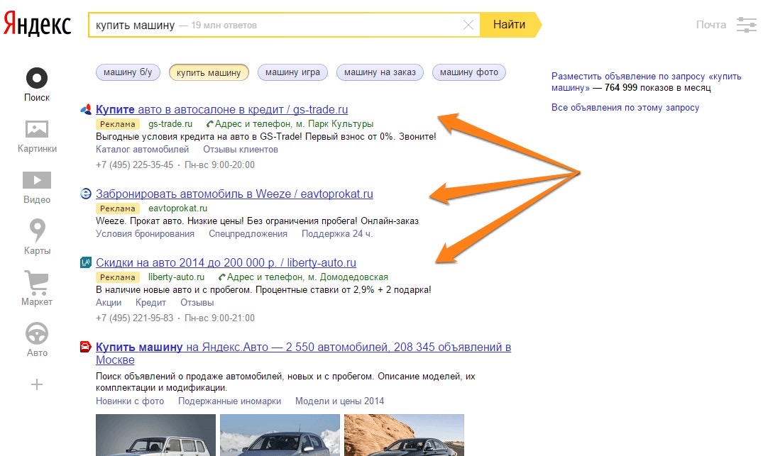Click 'Все объявления по этому запросу' link
The height and width of the screenshot is (456, 763).
(625, 108)
